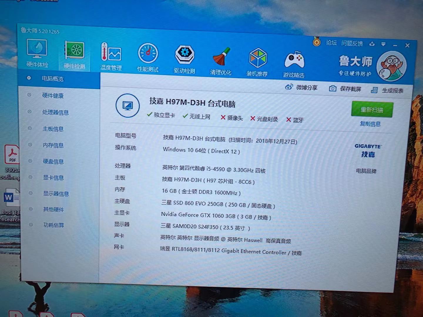Open 其他硬件 in the sidebar
The width and height of the screenshot is (423, 317).
click(x=53, y=209)
